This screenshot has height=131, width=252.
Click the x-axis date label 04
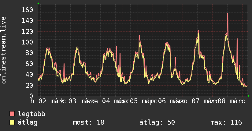point(106,101)
